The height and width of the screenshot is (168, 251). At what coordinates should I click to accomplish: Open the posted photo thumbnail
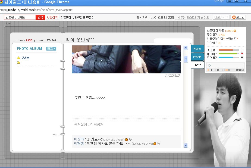click(x=126, y=60)
